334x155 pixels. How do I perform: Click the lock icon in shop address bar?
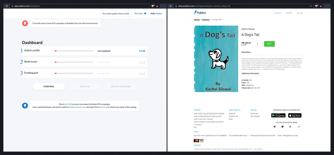pyautogui.click(x=176, y=6)
